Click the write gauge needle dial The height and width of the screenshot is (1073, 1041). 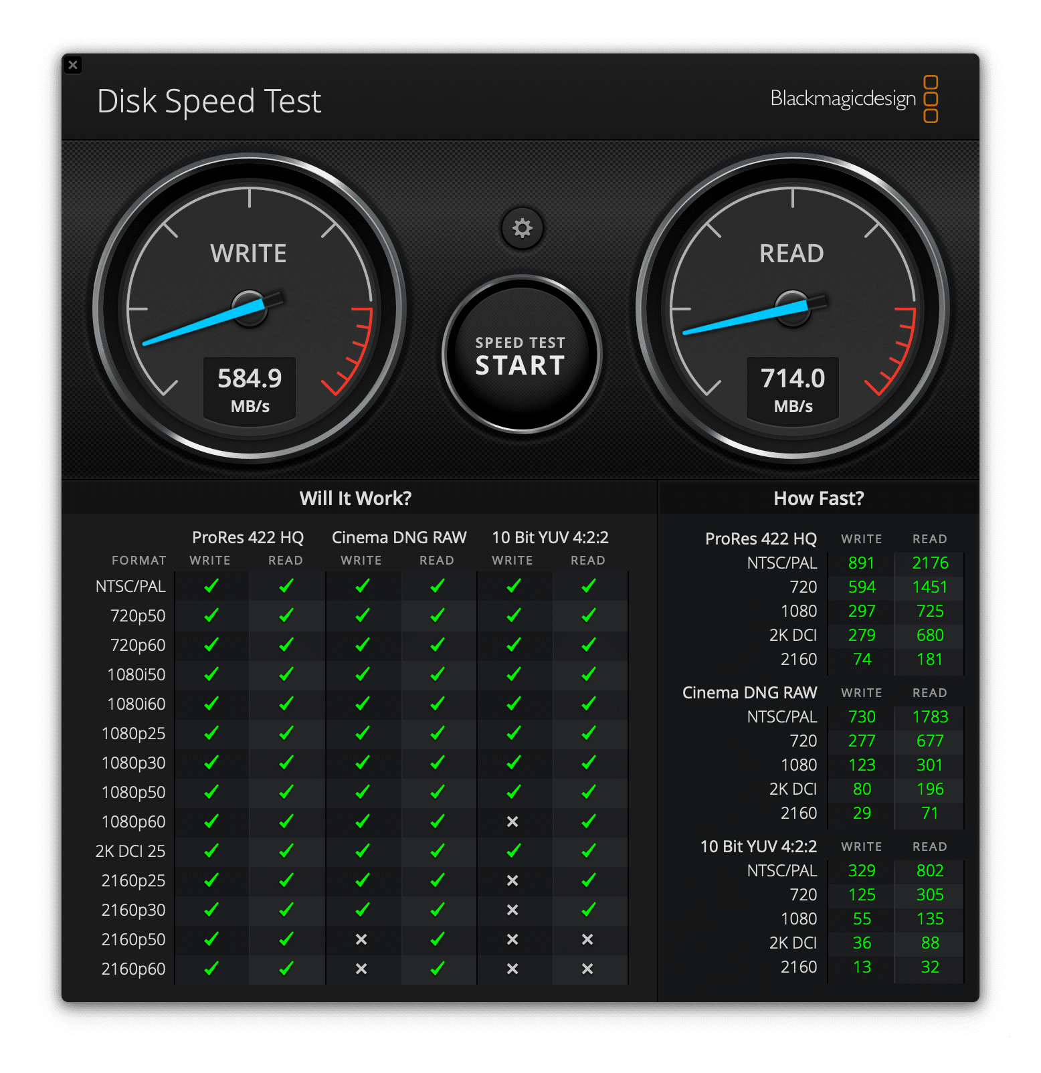(x=249, y=308)
